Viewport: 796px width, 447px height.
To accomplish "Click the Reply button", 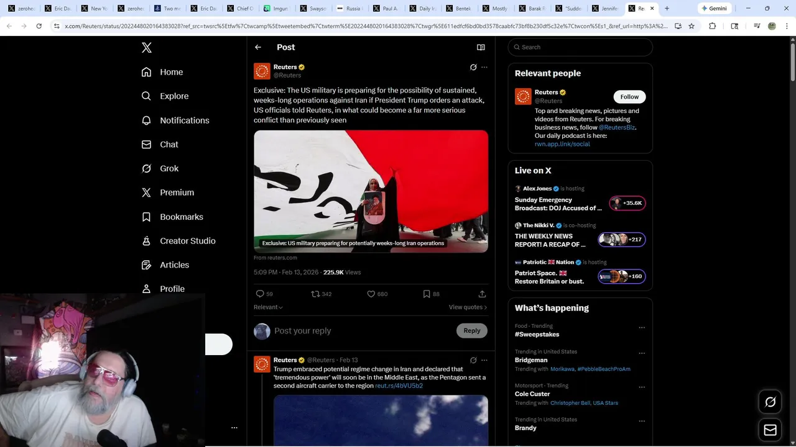I will pyautogui.click(x=472, y=331).
